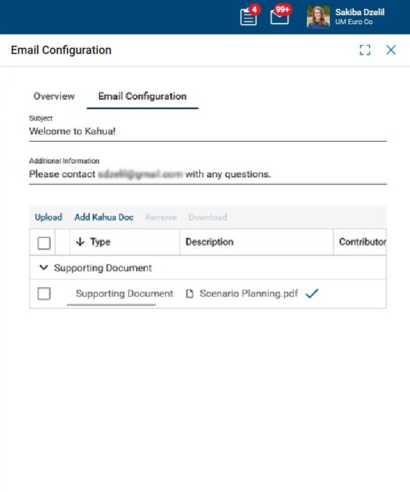
Task: Click the Upload link
Action: (48, 217)
